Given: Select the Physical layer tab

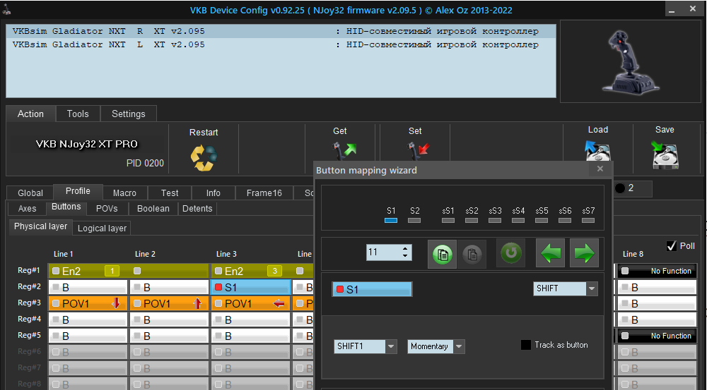Looking at the screenshot, I should pyautogui.click(x=40, y=226).
